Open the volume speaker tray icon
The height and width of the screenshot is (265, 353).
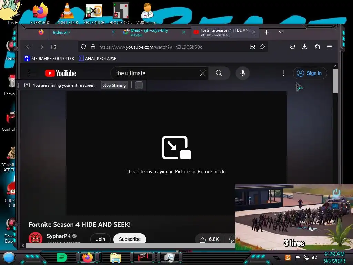click(x=315, y=257)
